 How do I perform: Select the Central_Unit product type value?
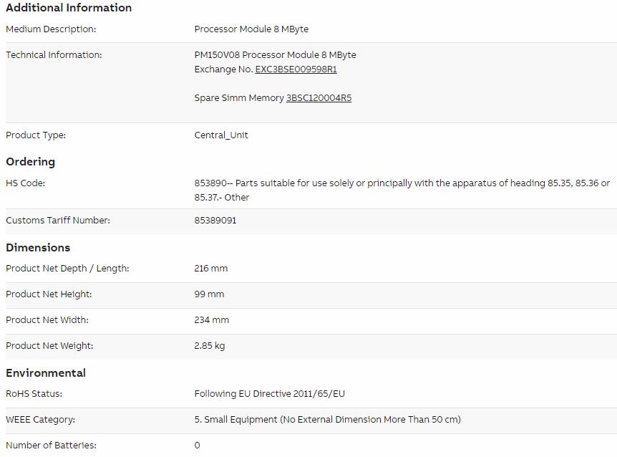pyautogui.click(x=221, y=135)
